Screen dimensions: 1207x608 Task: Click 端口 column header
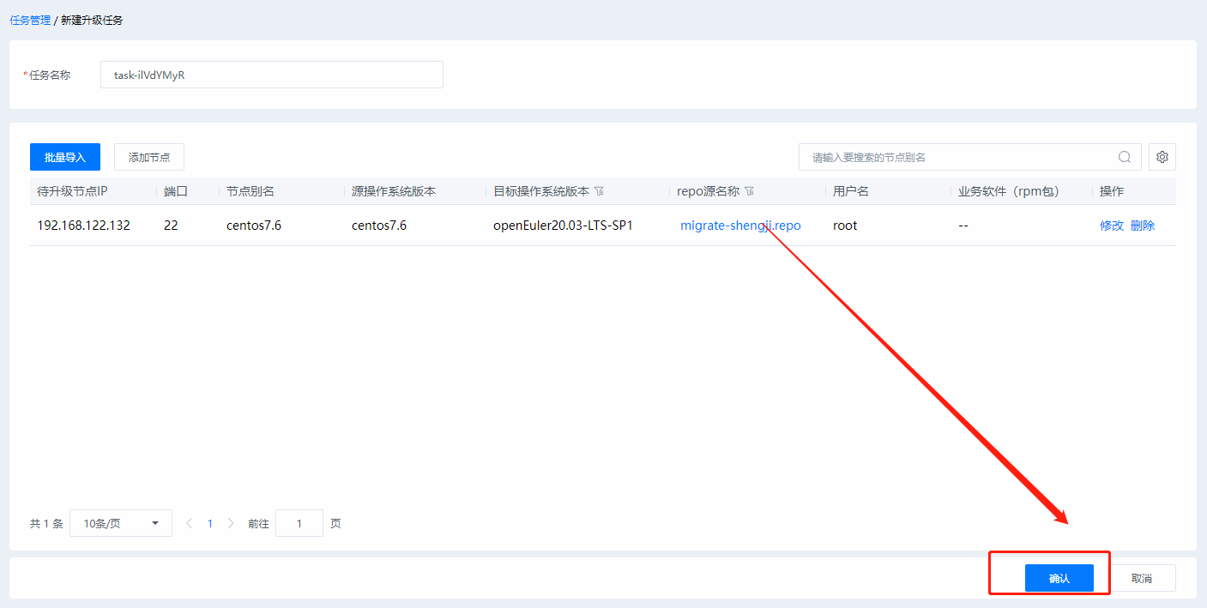click(x=176, y=191)
